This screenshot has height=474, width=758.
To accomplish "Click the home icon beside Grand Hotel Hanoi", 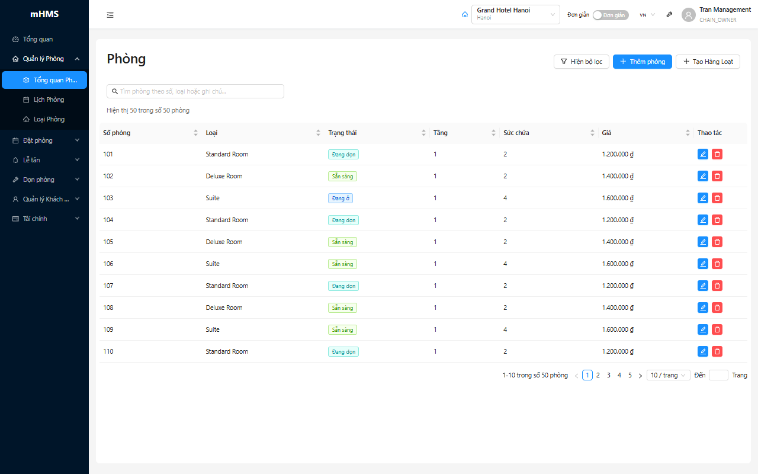I will tap(465, 15).
